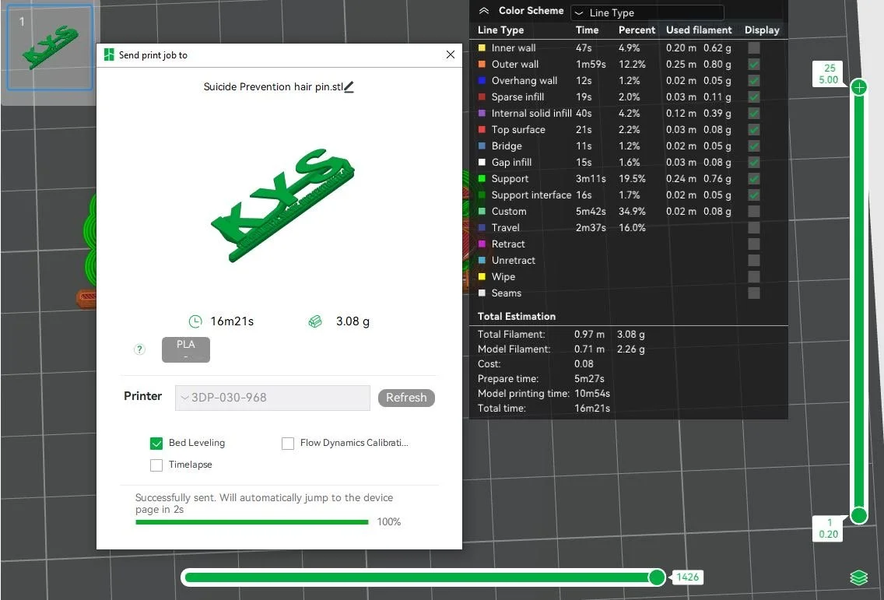Click the Outer wall orange color swatch
The width and height of the screenshot is (884, 600).
[x=482, y=65]
